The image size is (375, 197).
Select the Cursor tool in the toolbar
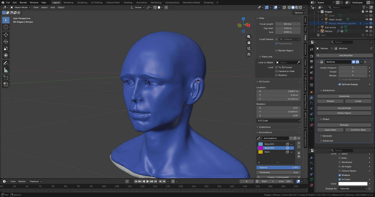pos(6,27)
